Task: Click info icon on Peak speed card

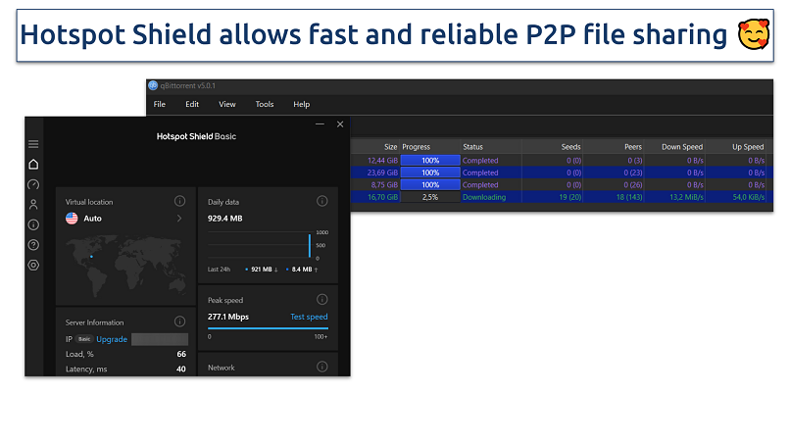Action: (321, 300)
